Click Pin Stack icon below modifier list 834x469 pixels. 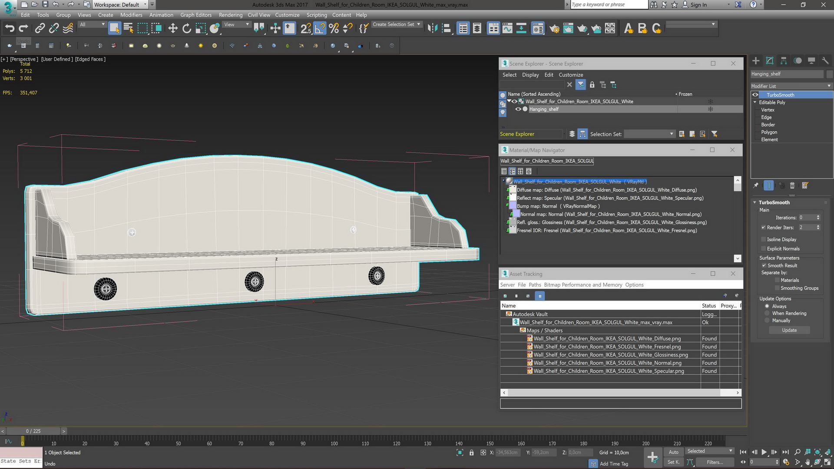pos(756,185)
